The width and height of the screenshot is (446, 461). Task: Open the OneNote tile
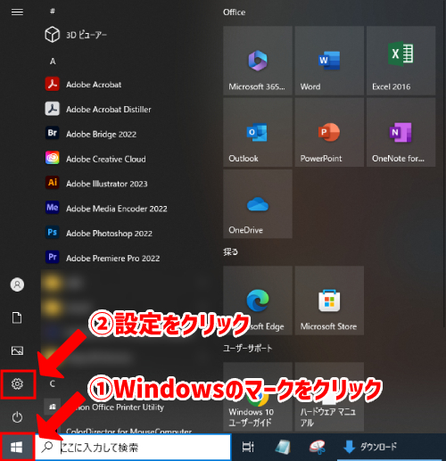click(x=401, y=132)
